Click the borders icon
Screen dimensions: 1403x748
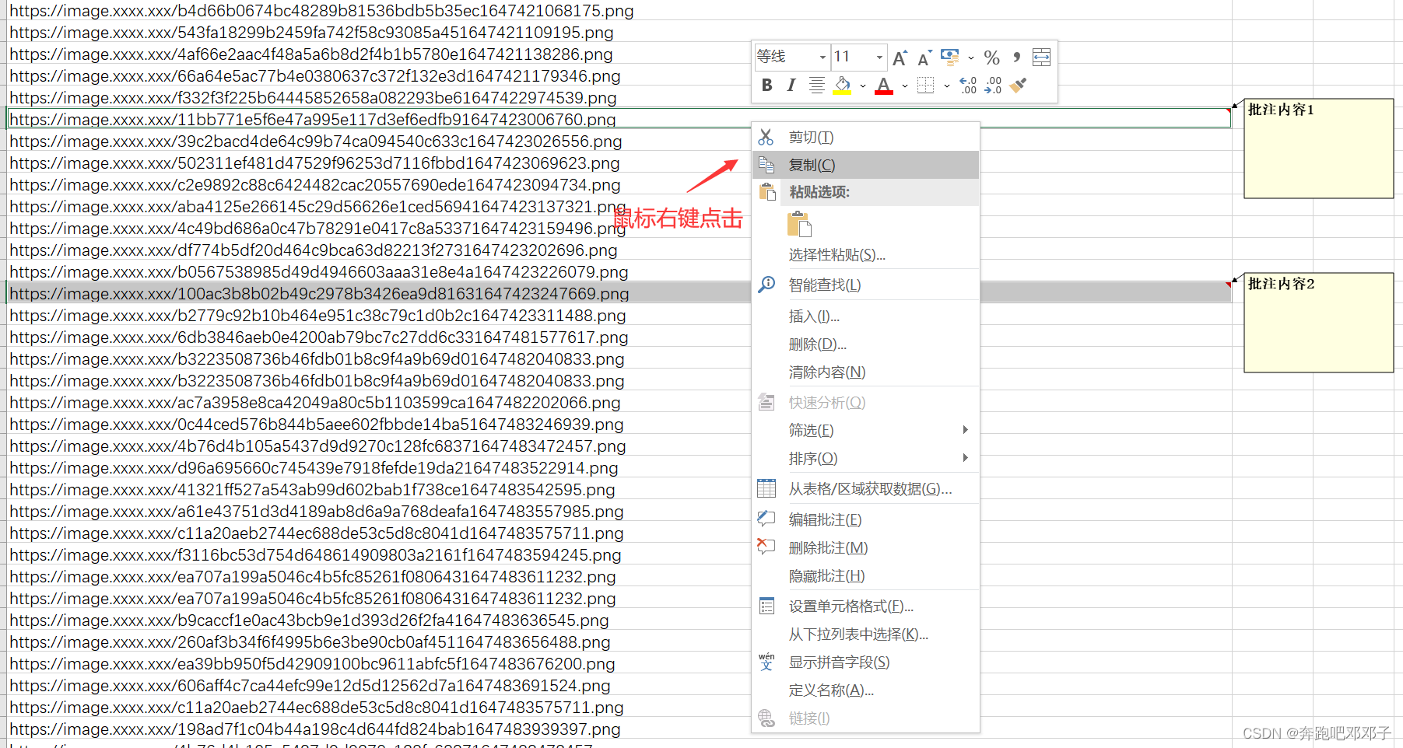point(925,85)
